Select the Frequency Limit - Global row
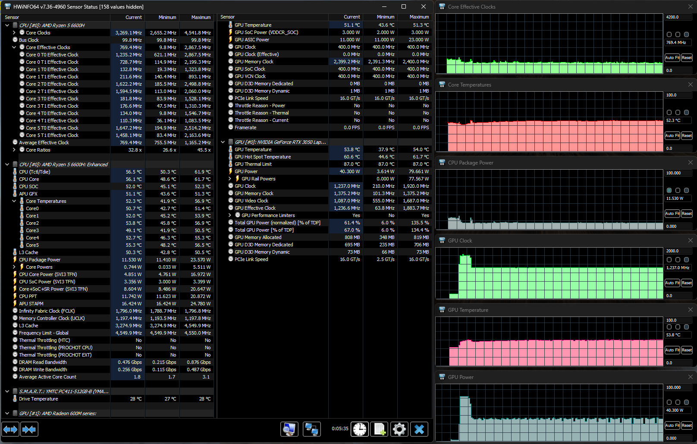The image size is (697, 444). (108, 333)
